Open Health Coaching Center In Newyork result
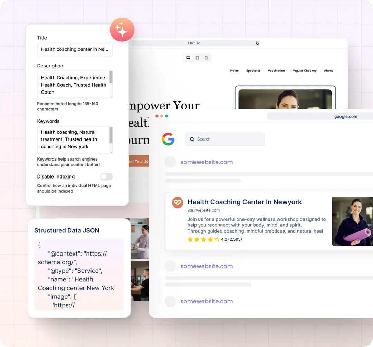 [x=244, y=202]
